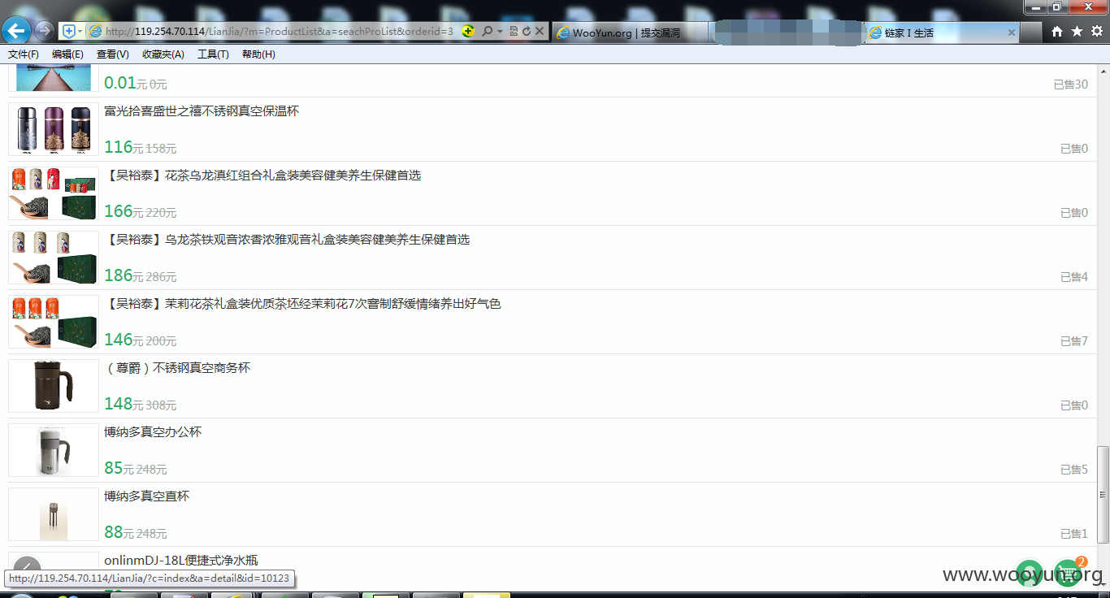Image resolution: width=1110 pixels, height=598 pixels.
Task: Click the magnifier search icon
Action: pos(488,31)
